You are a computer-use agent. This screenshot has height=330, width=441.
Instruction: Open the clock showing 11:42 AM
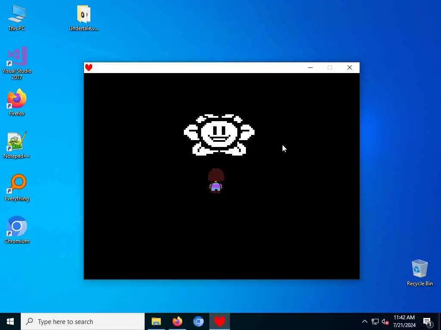[404, 321]
